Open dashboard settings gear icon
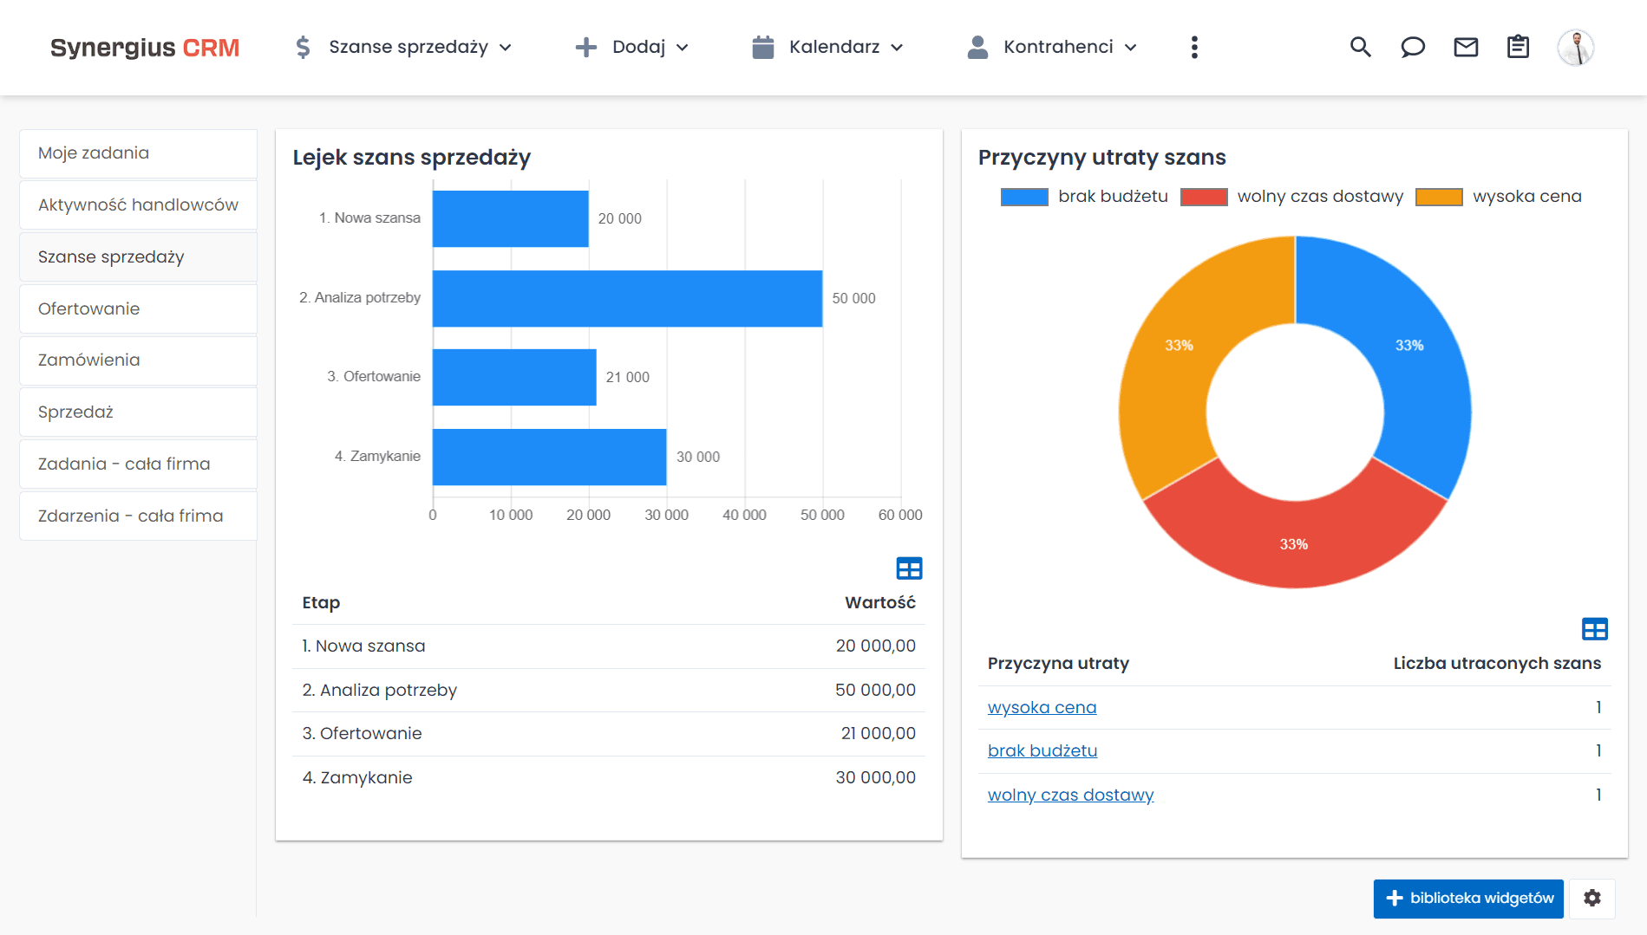The width and height of the screenshot is (1647, 935). (x=1592, y=898)
